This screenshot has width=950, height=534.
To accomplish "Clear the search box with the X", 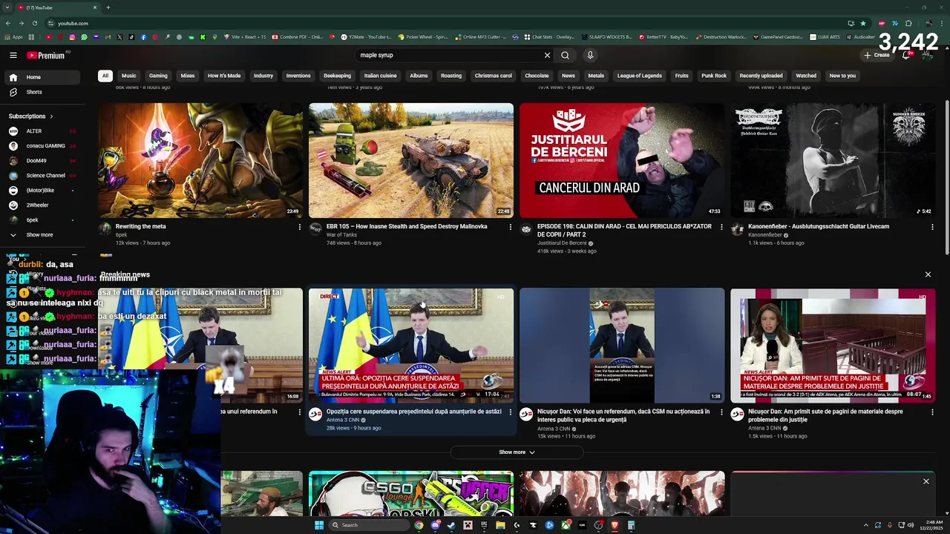I will 547,55.
